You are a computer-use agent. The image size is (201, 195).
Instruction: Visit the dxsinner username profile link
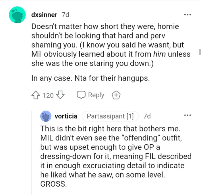click(x=44, y=15)
